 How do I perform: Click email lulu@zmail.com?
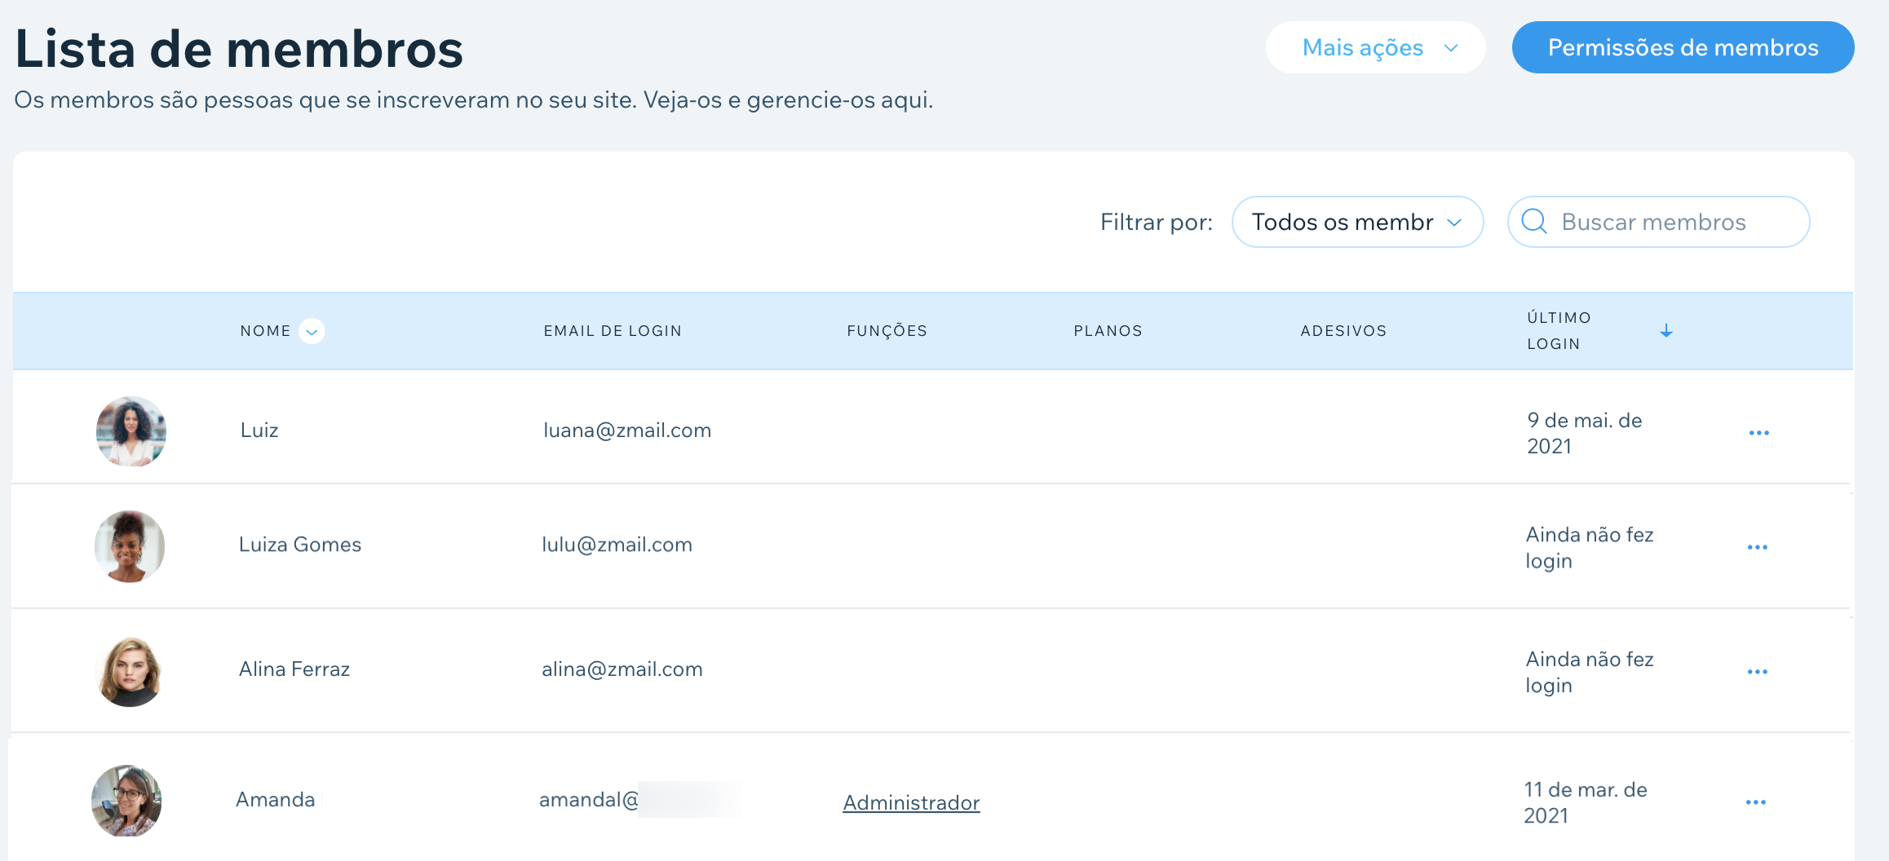pos(617,545)
